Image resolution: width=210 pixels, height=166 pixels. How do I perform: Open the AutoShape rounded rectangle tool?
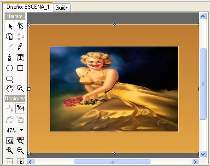(x=10, y=79)
